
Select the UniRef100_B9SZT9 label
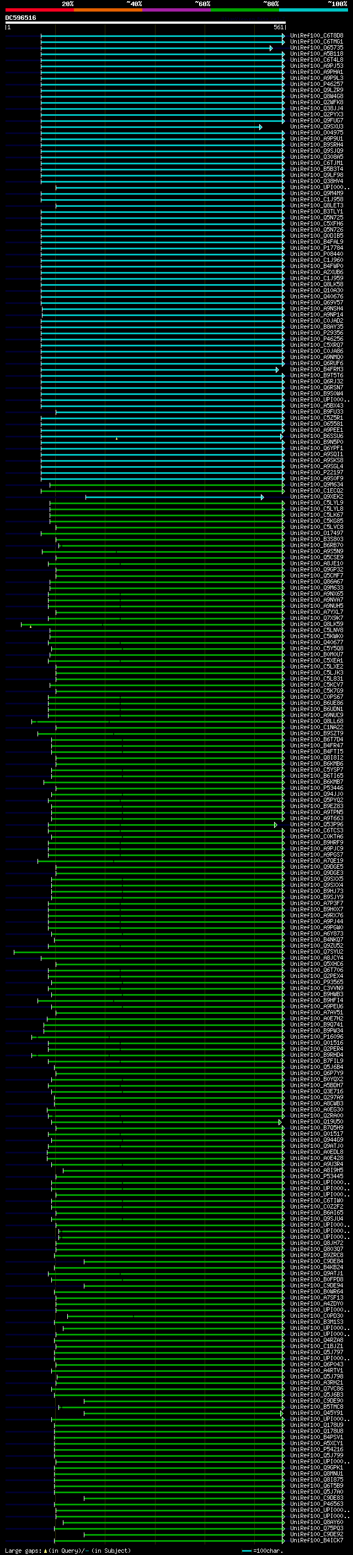(316, 734)
